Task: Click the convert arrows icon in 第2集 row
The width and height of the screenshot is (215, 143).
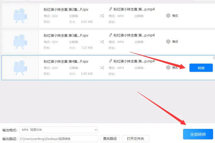Action: [x=102, y=16]
